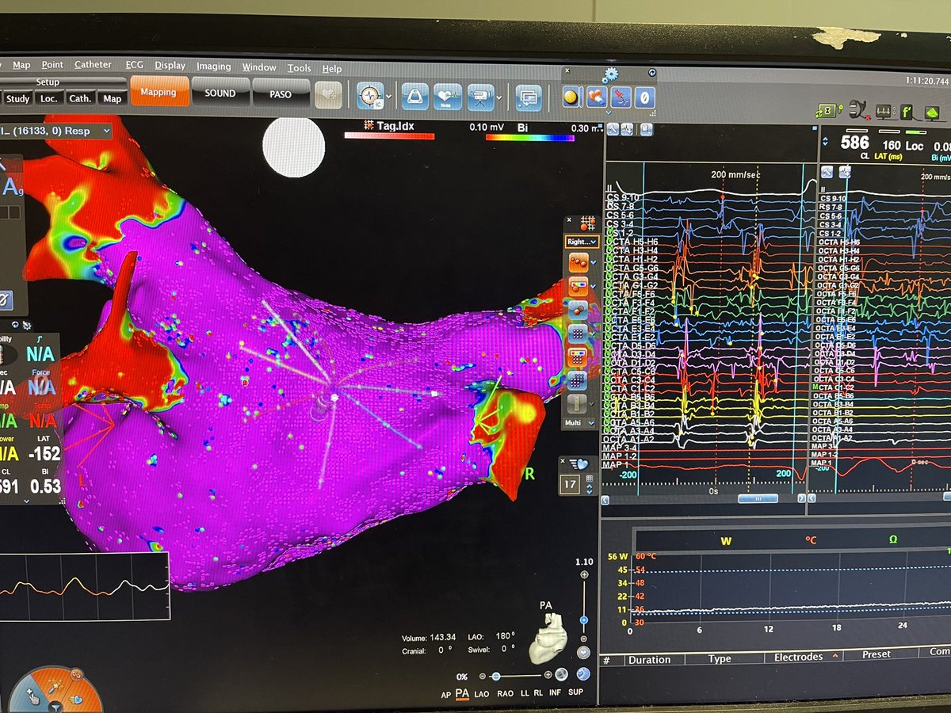Image resolution: width=951 pixels, height=713 pixels.
Task: Click the save icon in first ECG window
Action: pyautogui.click(x=647, y=129)
